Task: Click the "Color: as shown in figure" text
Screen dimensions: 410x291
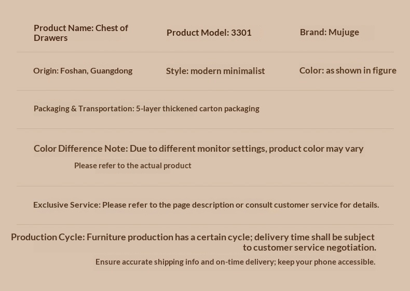Action: tap(347, 70)
